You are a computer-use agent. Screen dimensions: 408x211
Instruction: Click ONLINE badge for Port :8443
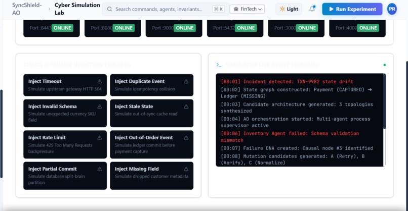[x=62, y=28]
